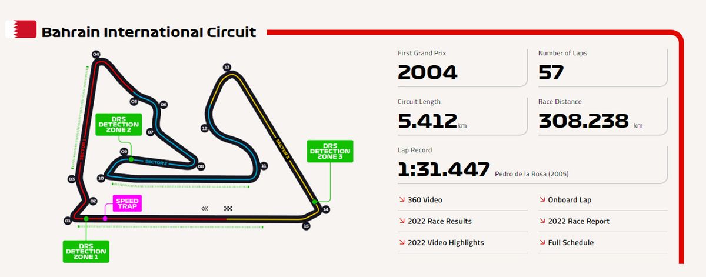Watch 2022 Video Highlights

pyautogui.click(x=445, y=242)
